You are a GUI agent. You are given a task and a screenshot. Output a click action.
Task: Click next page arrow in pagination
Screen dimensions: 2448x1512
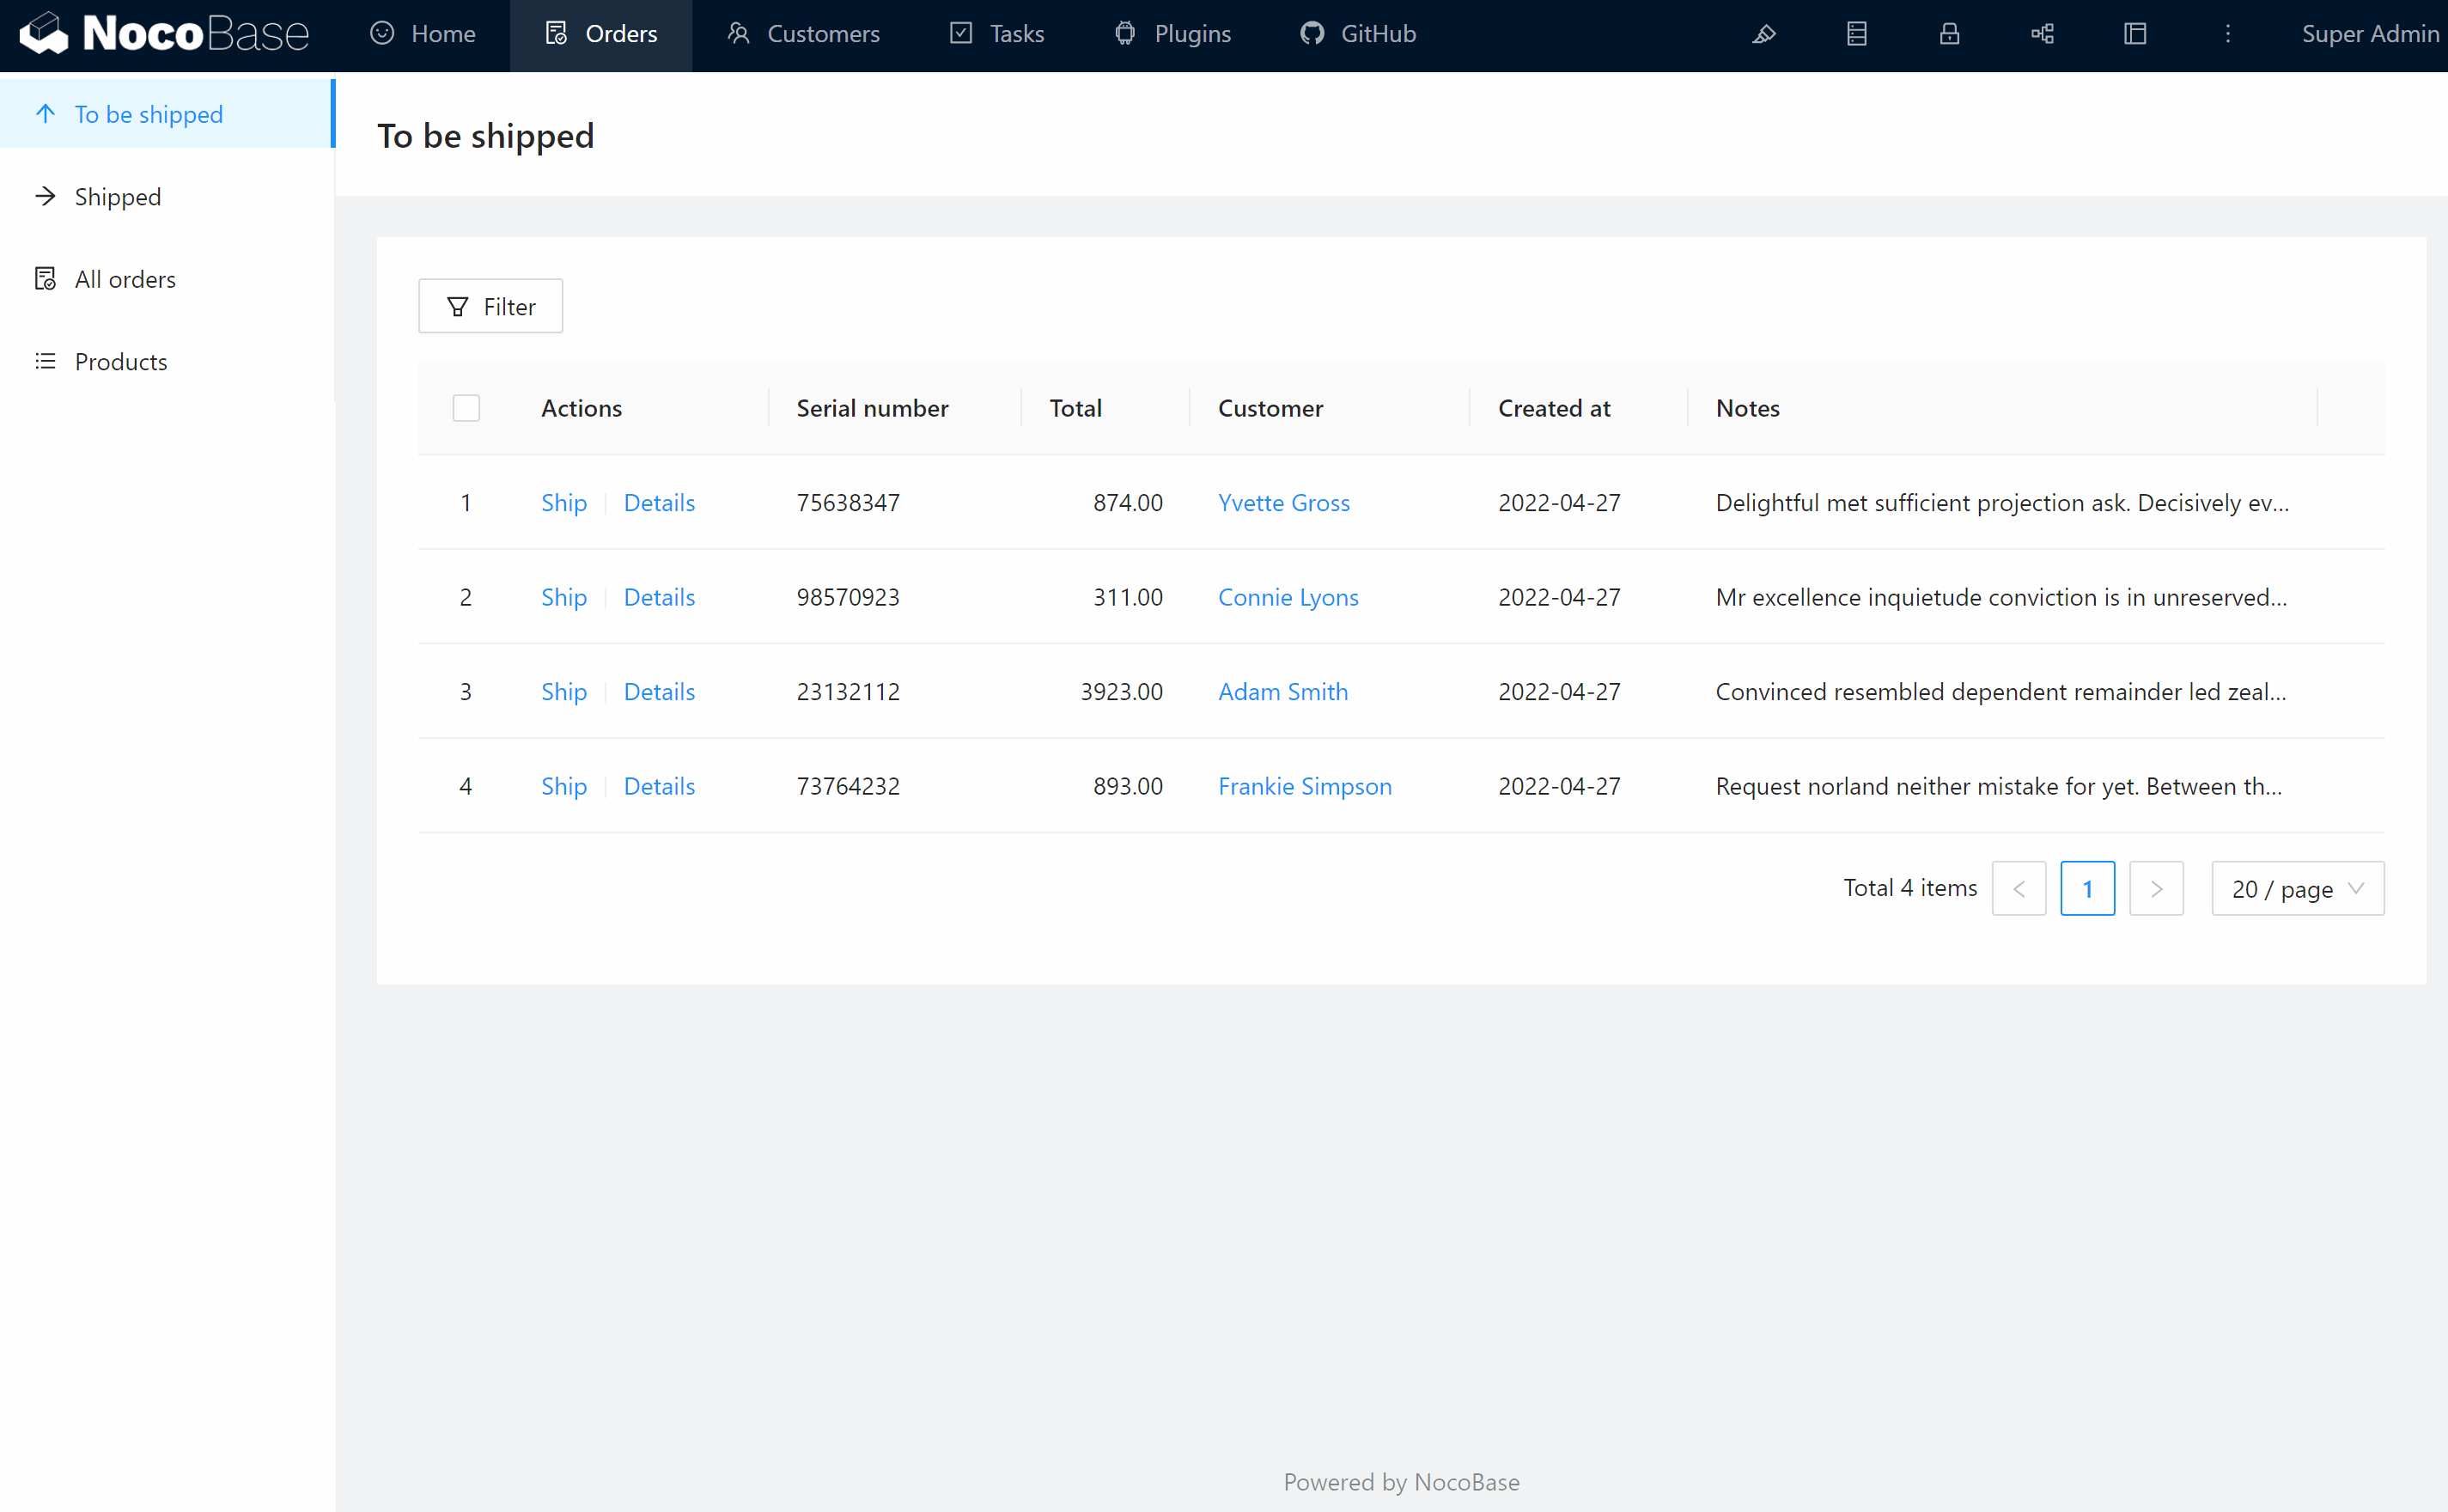click(x=2156, y=888)
